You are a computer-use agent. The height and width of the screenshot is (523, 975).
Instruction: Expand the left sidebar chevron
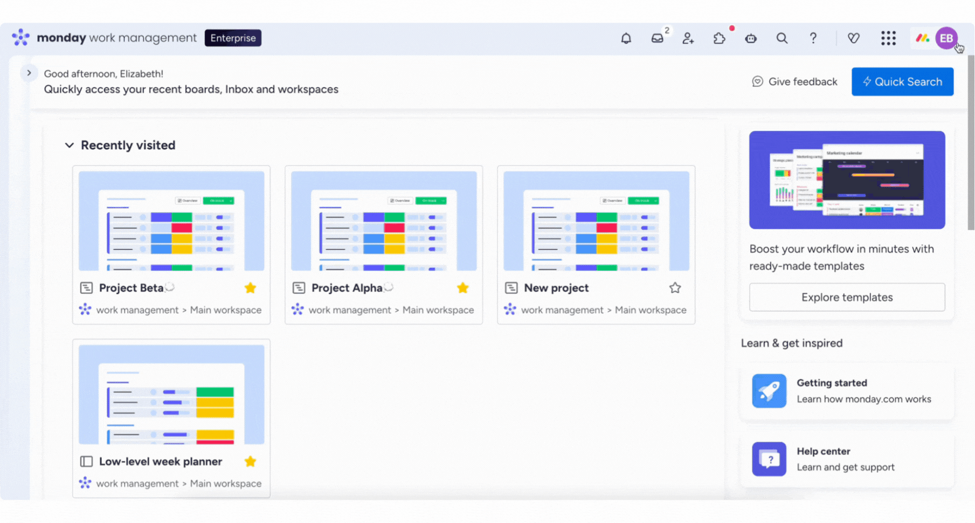click(29, 73)
